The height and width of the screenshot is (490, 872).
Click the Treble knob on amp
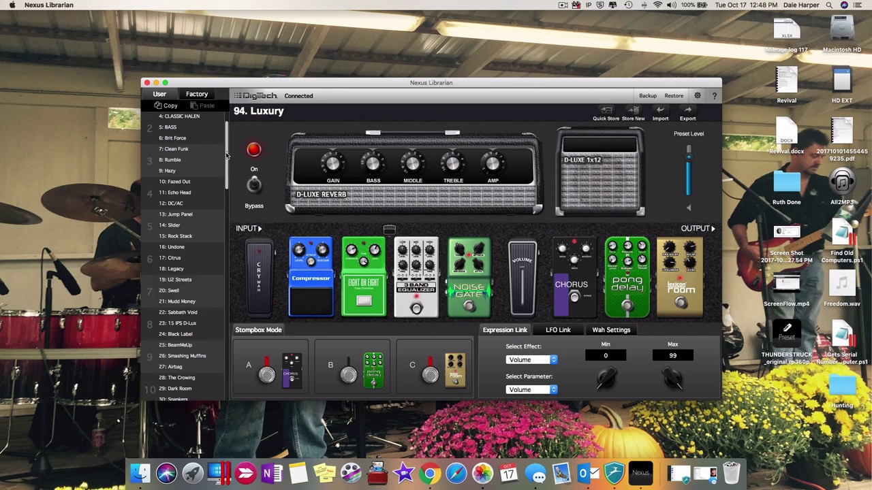coord(452,163)
